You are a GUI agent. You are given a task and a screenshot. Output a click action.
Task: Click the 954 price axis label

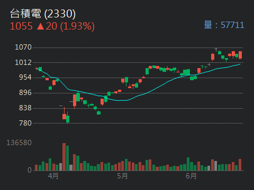pyautogui.click(x=25, y=77)
